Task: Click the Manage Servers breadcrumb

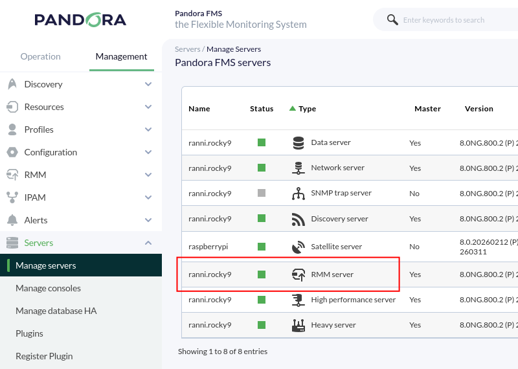Action: [x=234, y=49]
